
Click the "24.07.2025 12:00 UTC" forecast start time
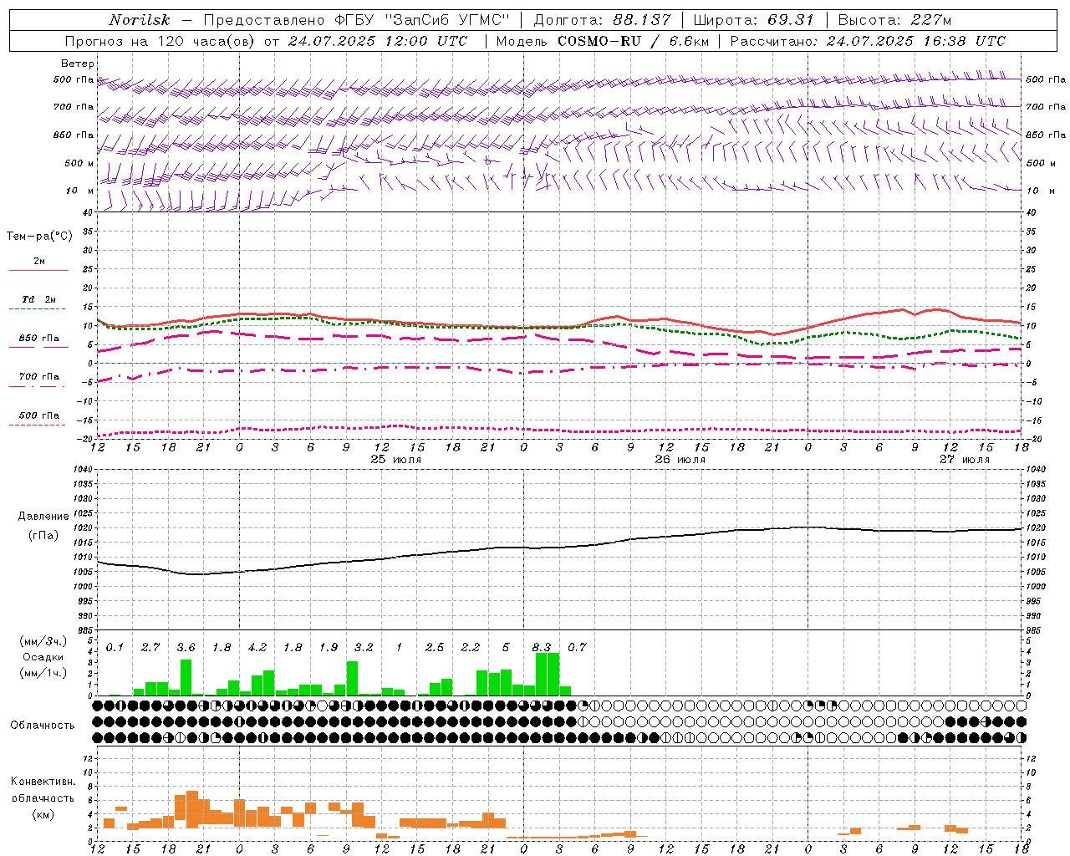click(x=377, y=41)
